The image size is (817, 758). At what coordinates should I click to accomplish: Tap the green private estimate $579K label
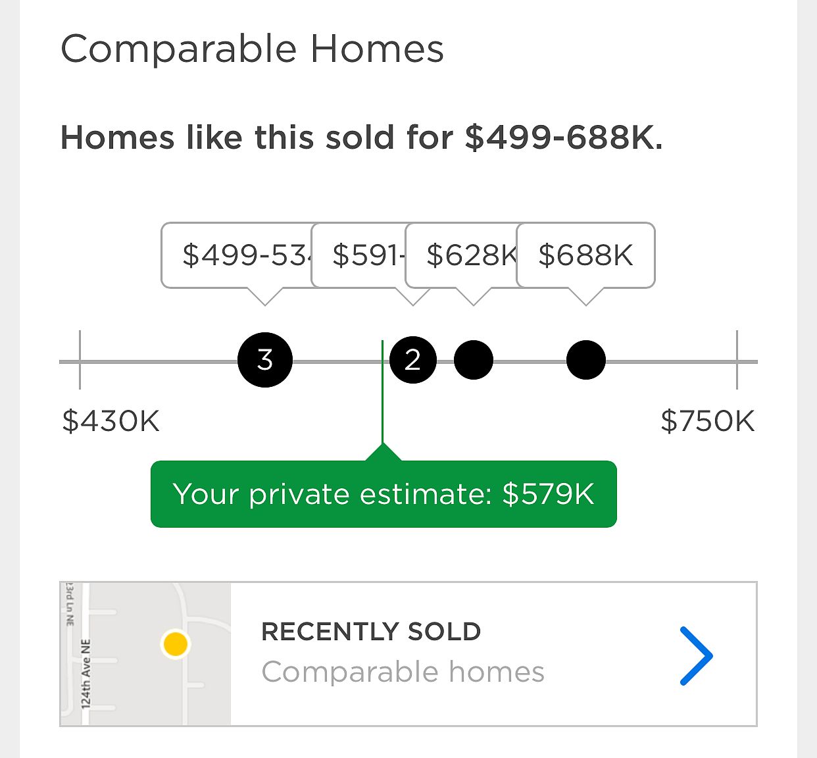tap(384, 494)
